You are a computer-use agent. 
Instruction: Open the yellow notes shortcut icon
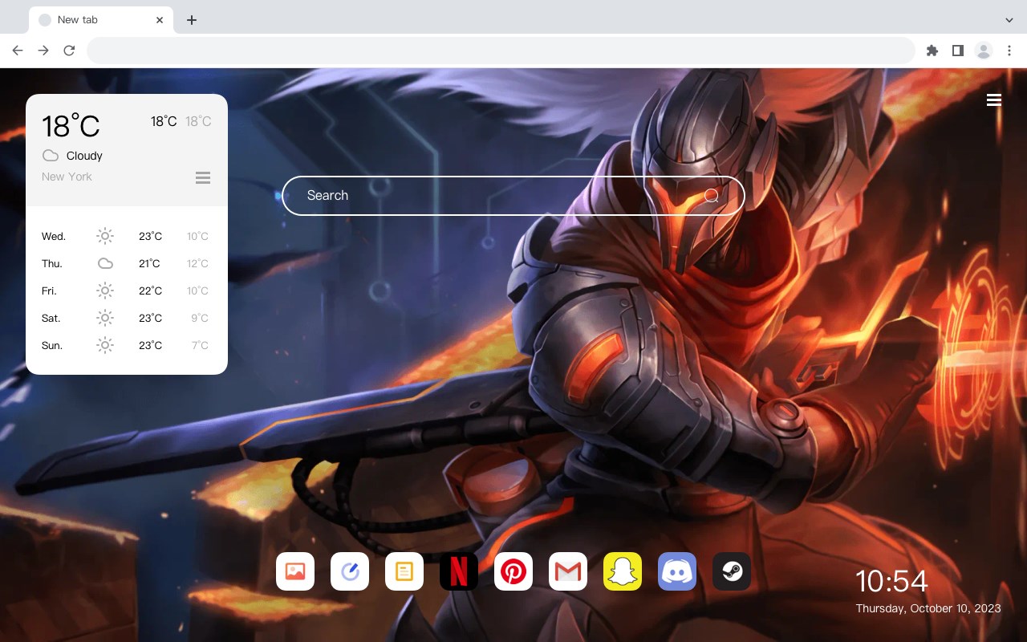[404, 571]
